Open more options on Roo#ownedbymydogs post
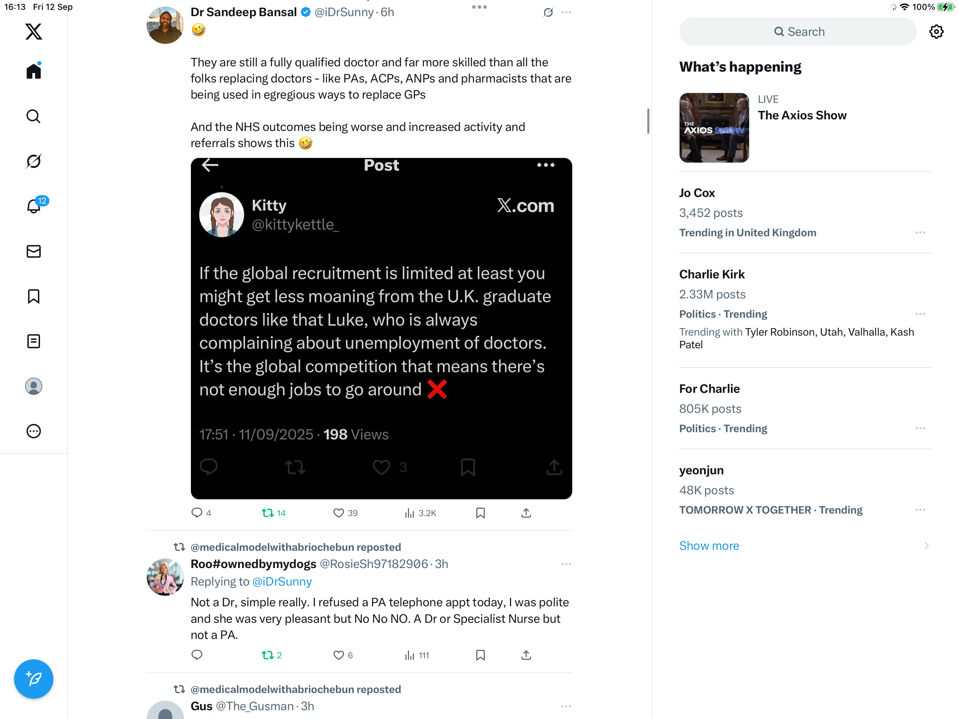This screenshot has width=959, height=719. (x=566, y=564)
